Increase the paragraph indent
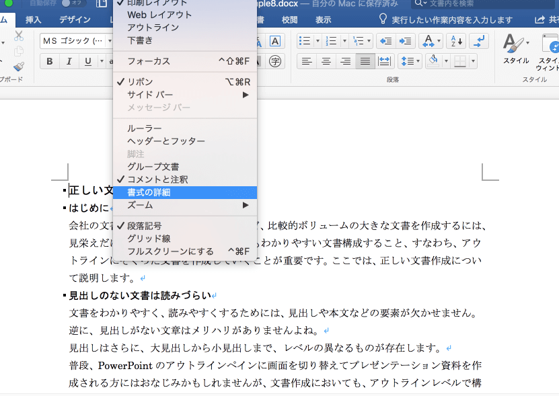Viewport: 559px width, 396px height. click(x=406, y=41)
